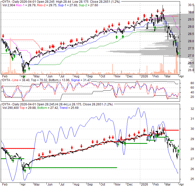Click the red down arrow above September candles in the top chart
Screen dimensions: 195x186
click(x=96, y=31)
